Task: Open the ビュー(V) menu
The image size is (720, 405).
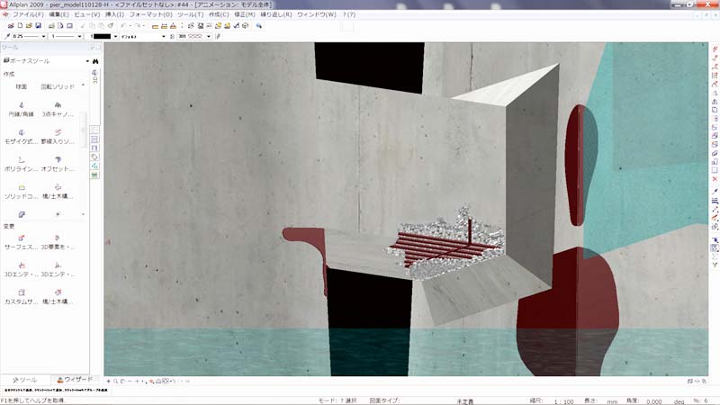Action: coord(86,14)
